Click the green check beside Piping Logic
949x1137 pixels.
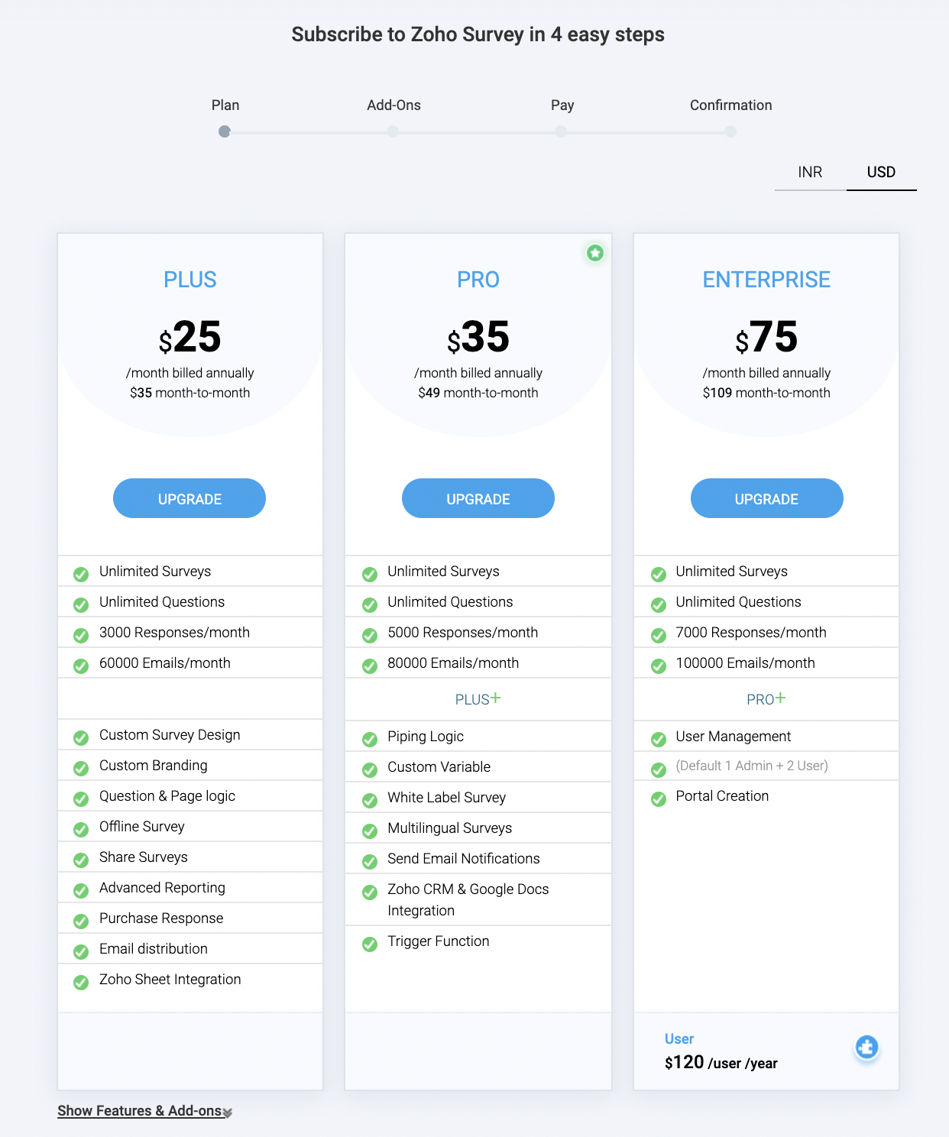(x=370, y=740)
